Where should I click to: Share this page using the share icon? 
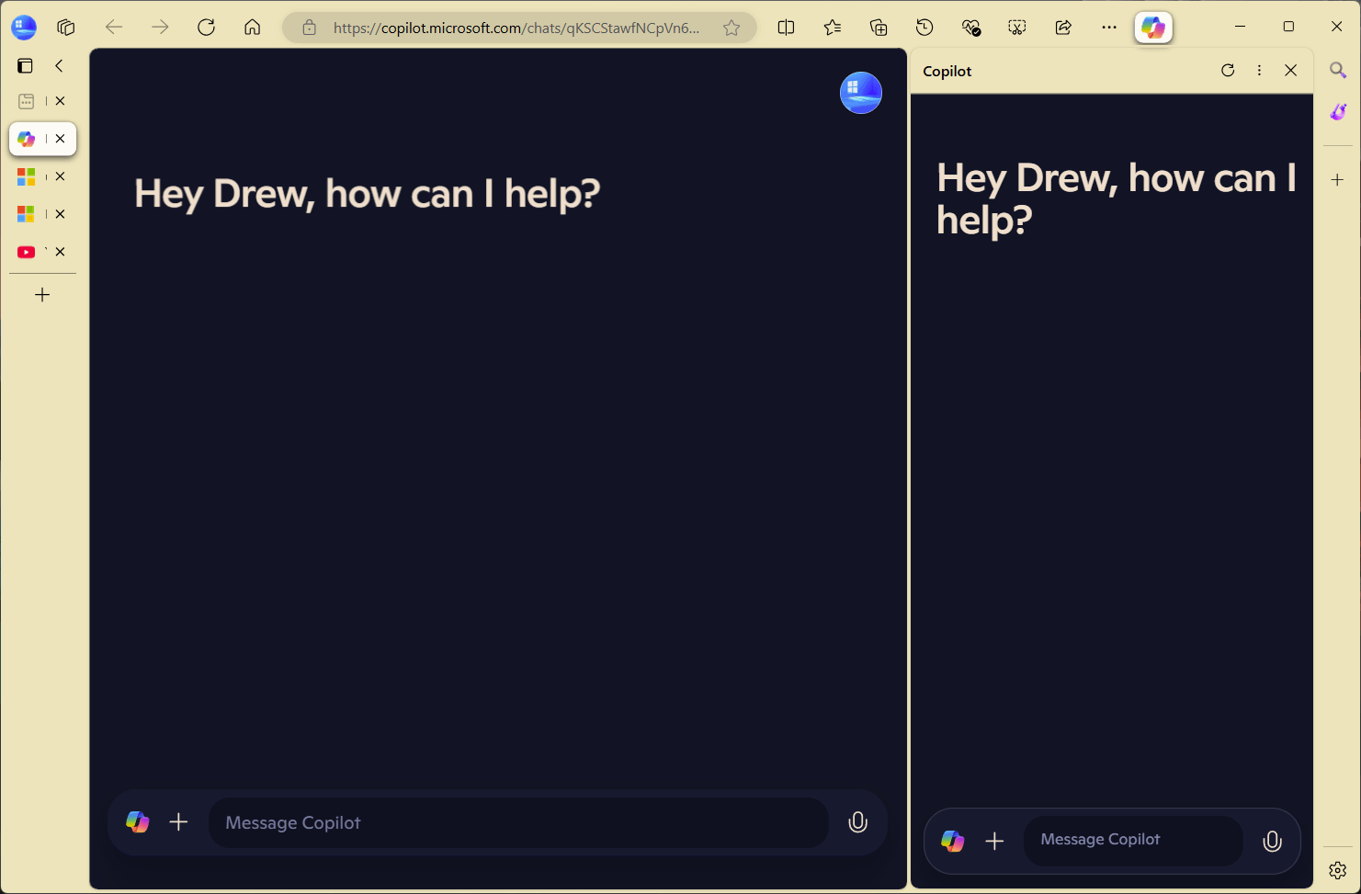tap(1063, 28)
